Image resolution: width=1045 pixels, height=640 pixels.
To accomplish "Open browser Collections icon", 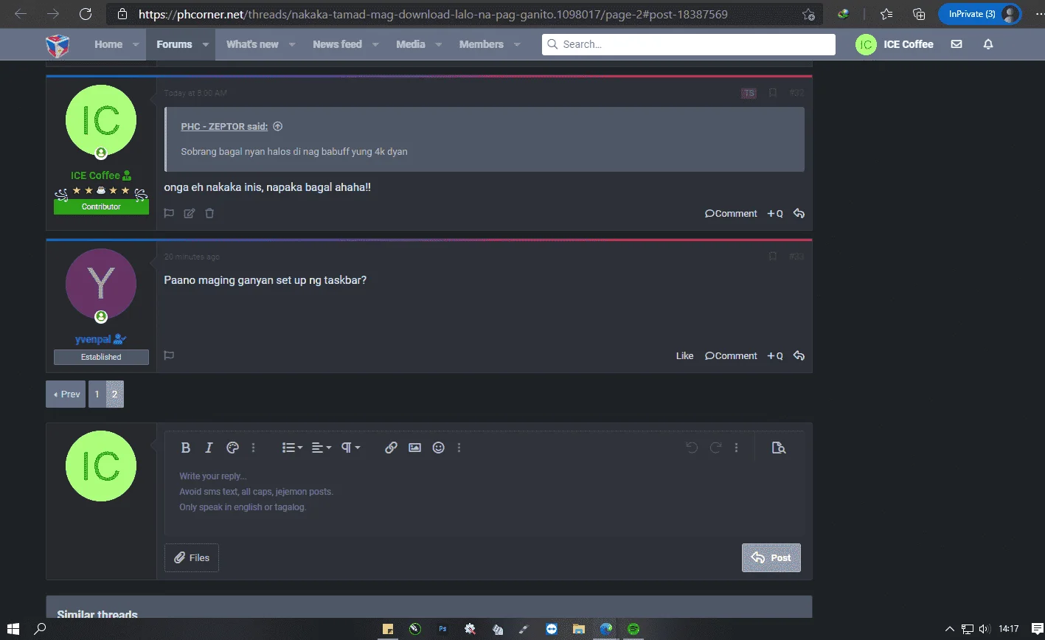I will [x=919, y=14].
